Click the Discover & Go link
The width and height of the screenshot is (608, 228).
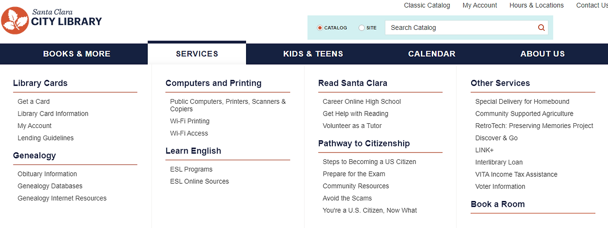point(496,138)
